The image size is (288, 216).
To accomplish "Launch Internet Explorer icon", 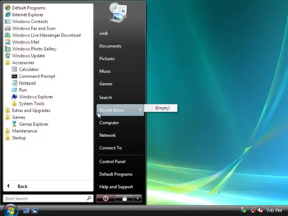I will (x=8, y=14).
